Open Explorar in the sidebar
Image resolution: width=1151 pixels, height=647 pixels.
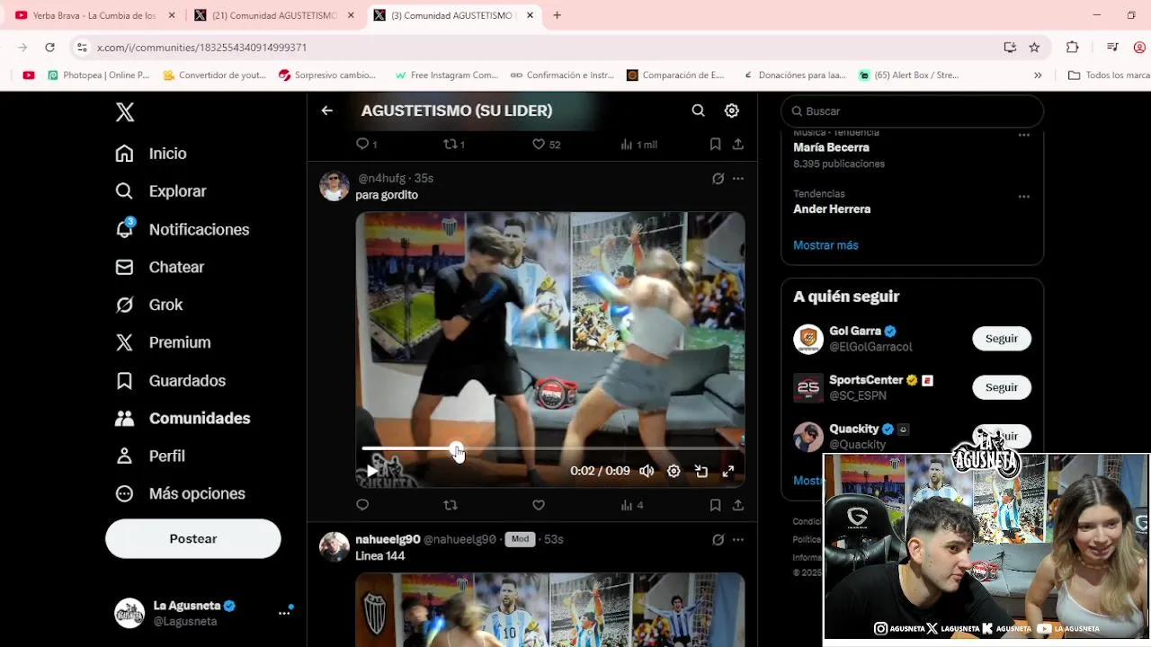161,191
